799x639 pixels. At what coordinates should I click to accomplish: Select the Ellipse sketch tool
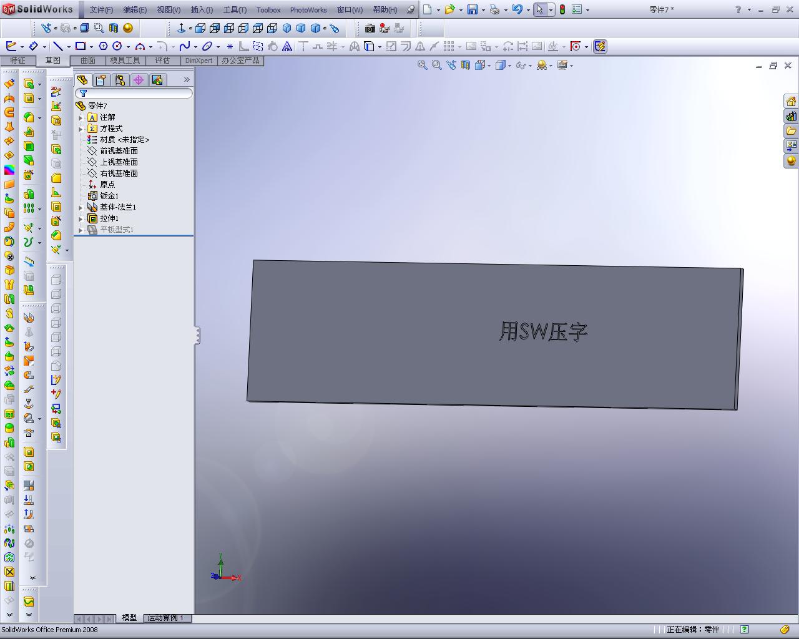pos(207,46)
